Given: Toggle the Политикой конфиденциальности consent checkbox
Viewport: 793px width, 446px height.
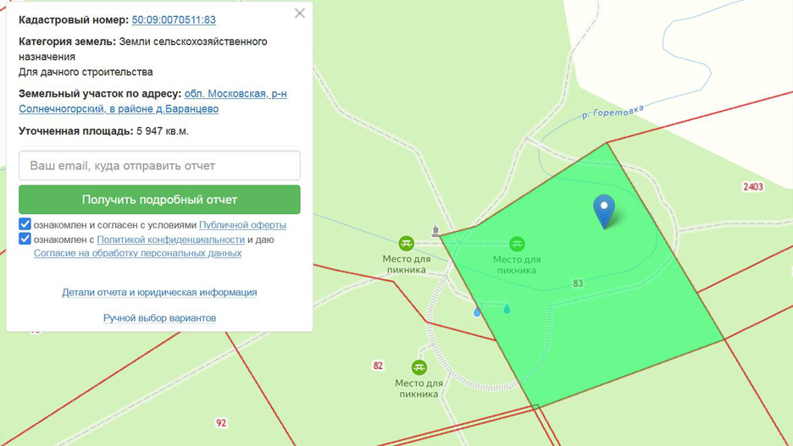Looking at the screenshot, I should (x=25, y=239).
